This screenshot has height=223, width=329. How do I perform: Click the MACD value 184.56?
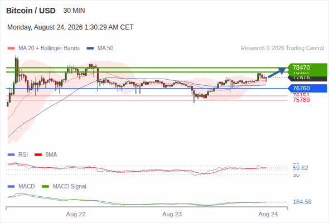click(302, 202)
